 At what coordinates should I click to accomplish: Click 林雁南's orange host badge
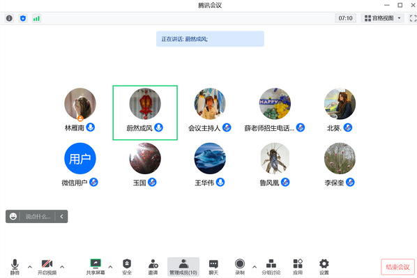coord(80,118)
